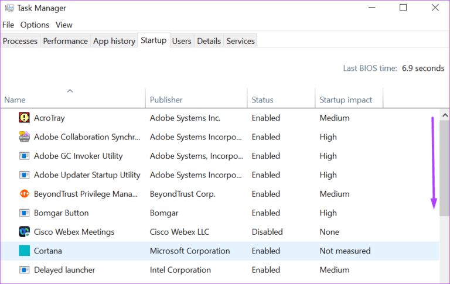Click Intel Corporation publisher cell
This screenshot has height=284, width=450.
(180, 270)
